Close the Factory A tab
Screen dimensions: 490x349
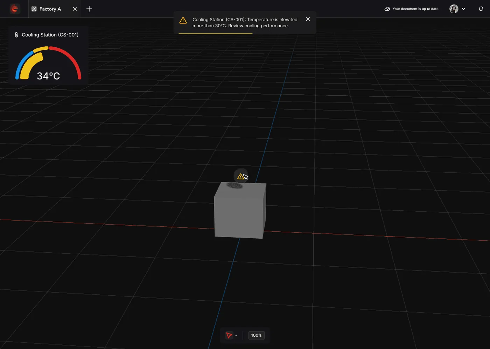coord(75,9)
